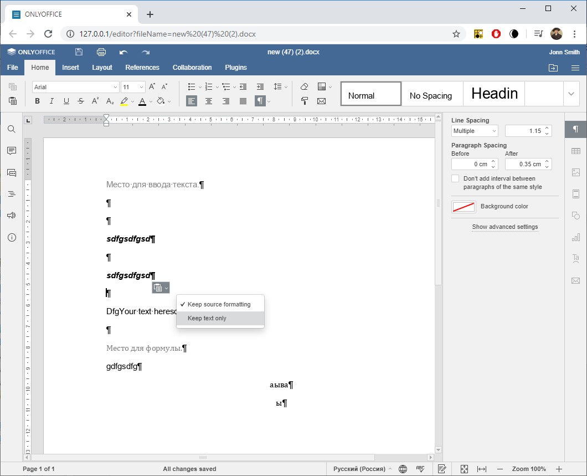Screen dimensions: 587x476
Task: Select Keep text only paste option
Action: tap(207, 318)
